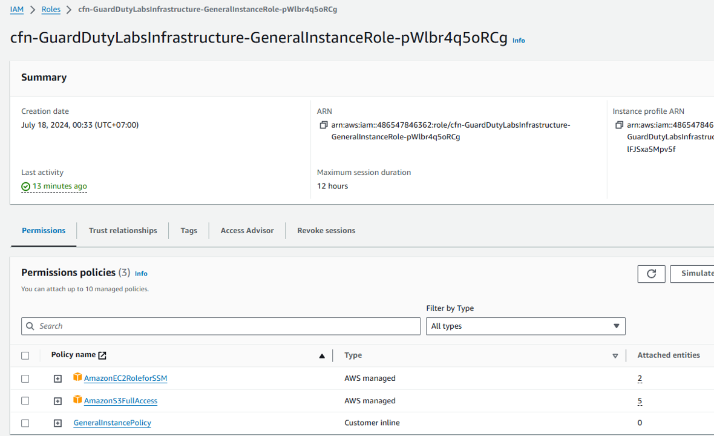Open the Tags tab

pos(189,231)
